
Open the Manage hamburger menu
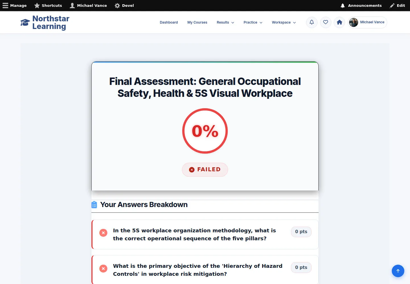(15, 5)
